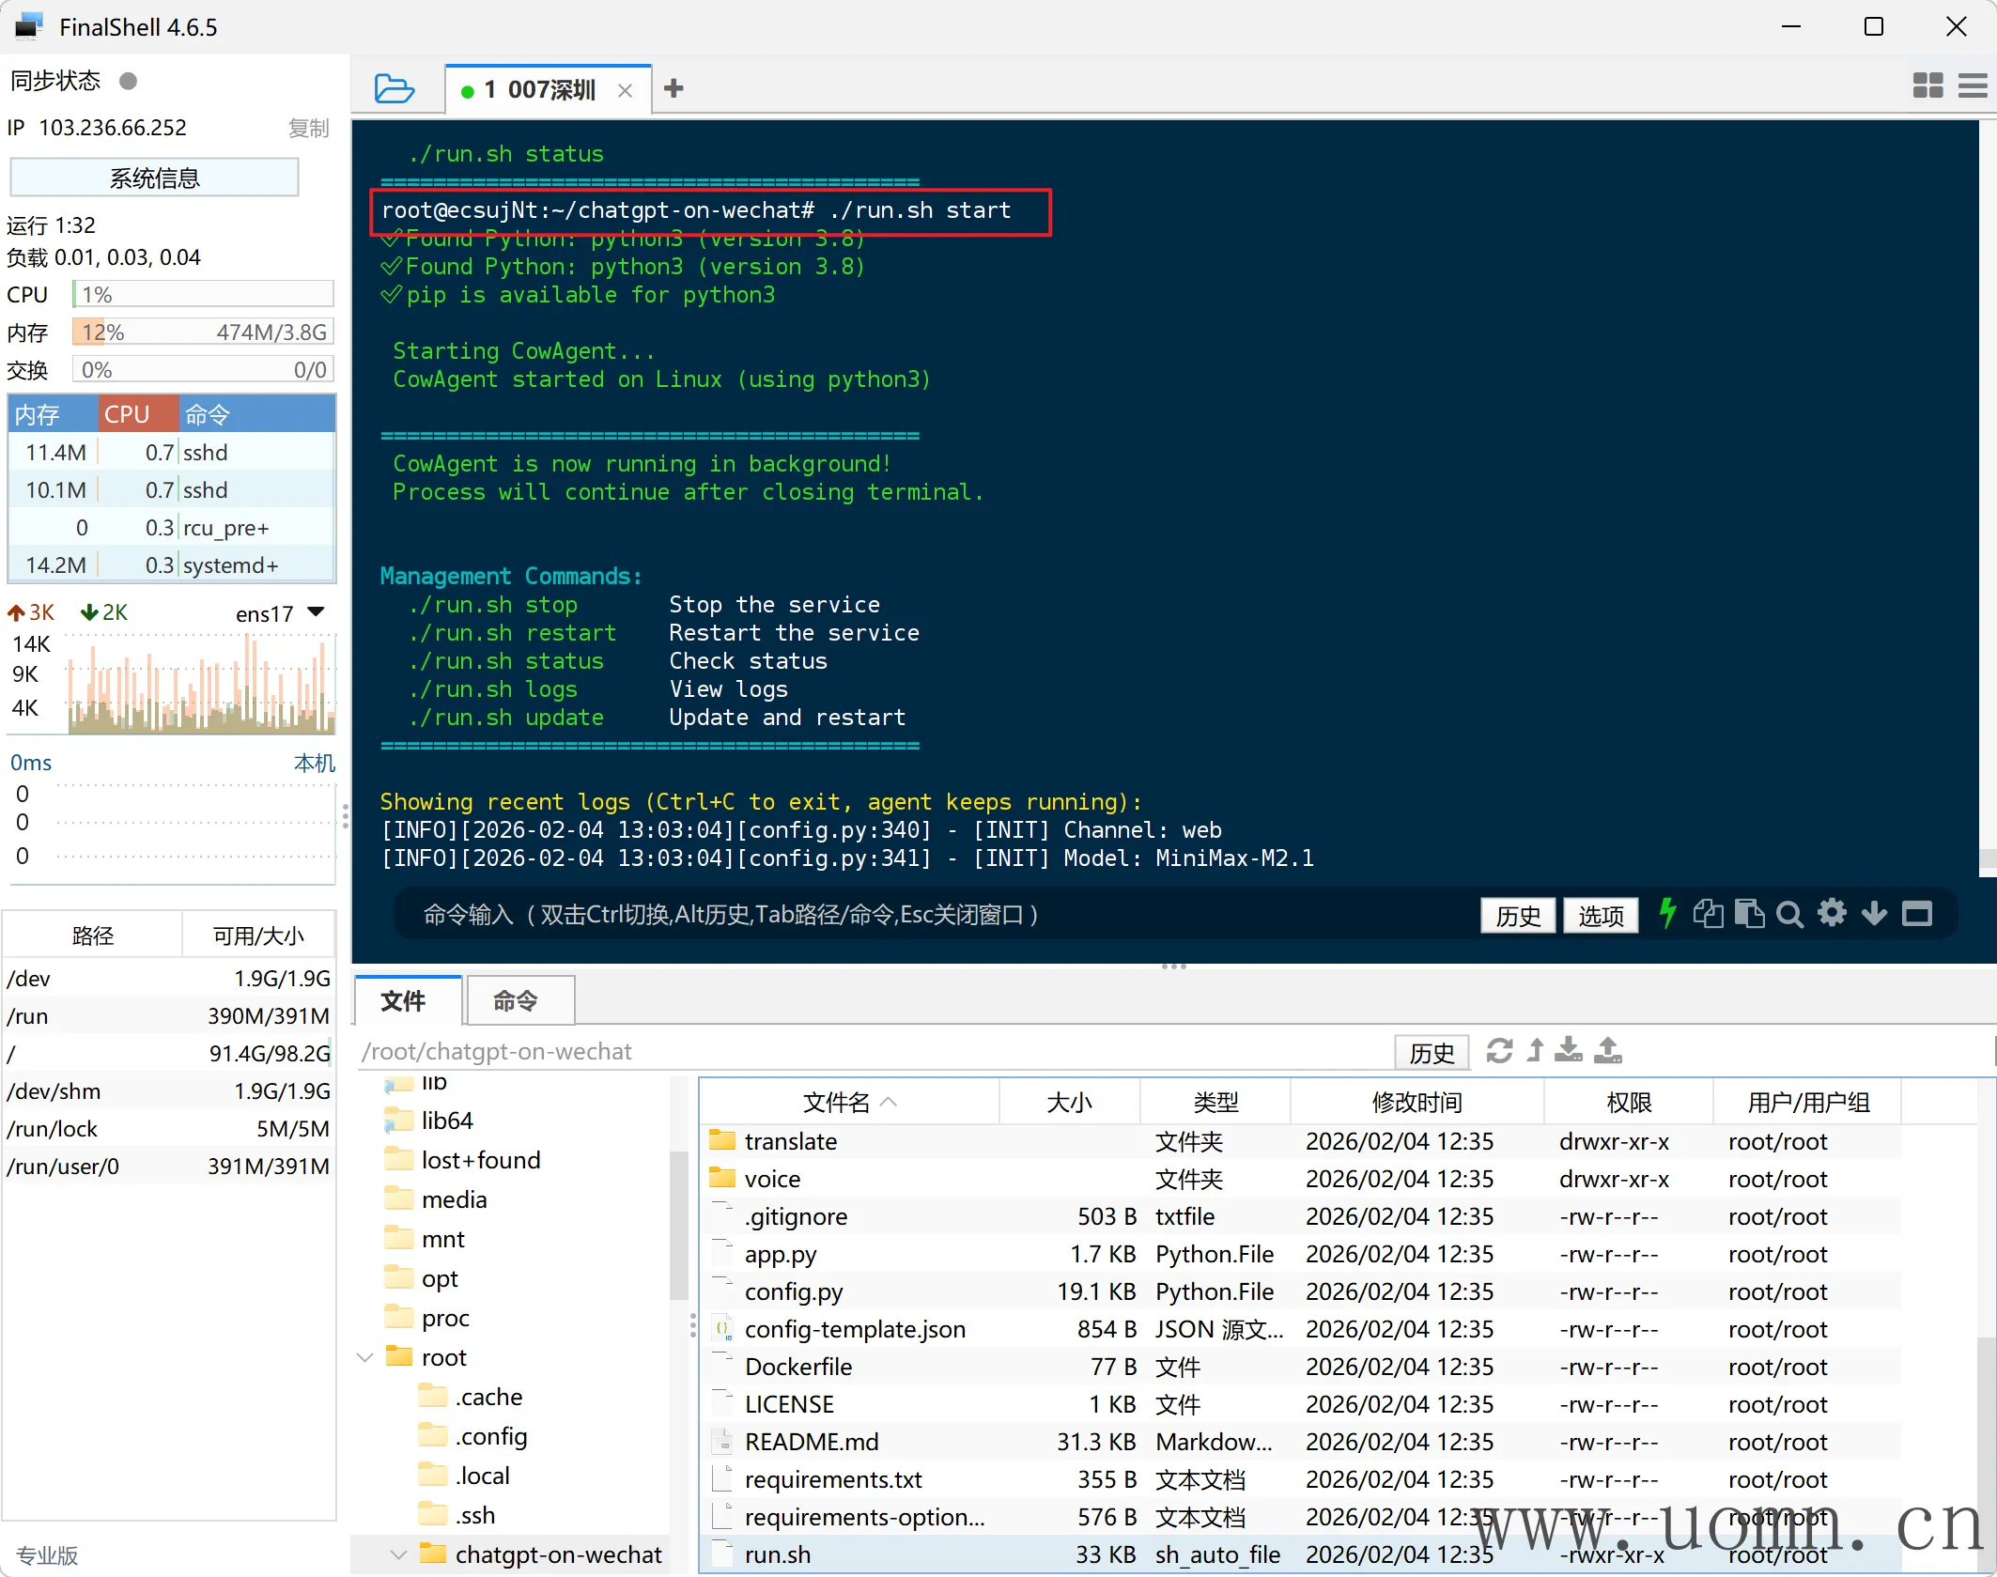Open the ens17 network interface dropdown
Viewport: 1997px width, 1577px height.
pyautogui.click(x=317, y=612)
